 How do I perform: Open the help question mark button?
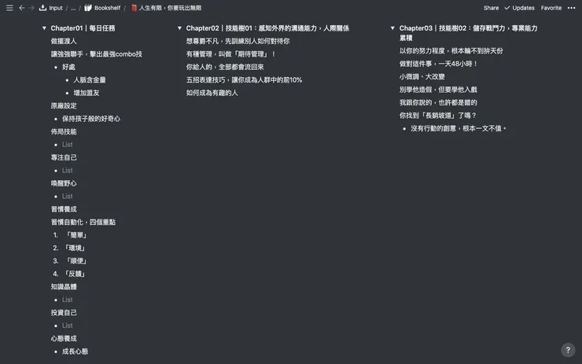568,350
